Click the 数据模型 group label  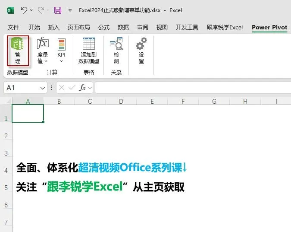click(x=17, y=73)
